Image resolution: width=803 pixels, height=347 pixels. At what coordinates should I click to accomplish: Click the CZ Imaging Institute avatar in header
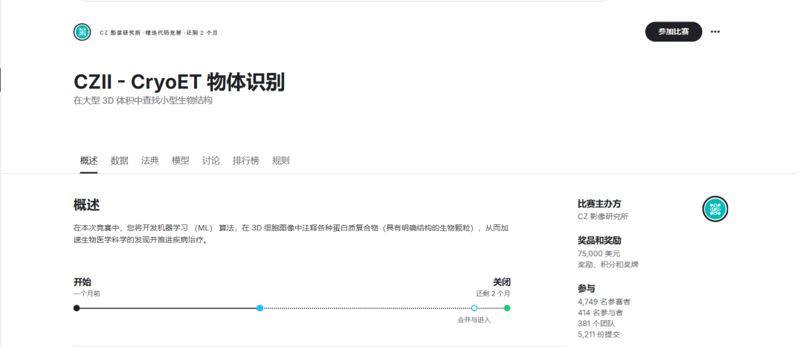(82, 32)
